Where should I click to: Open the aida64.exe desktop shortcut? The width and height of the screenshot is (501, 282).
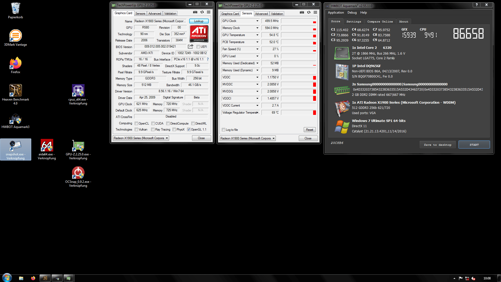(47, 150)
